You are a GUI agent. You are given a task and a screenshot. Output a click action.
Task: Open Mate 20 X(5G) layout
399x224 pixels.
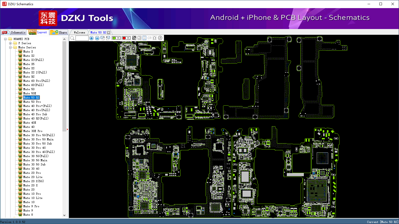click(33, 181)
